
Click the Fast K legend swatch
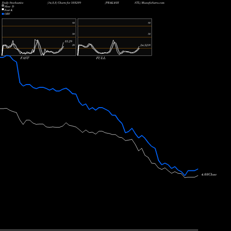tap(3, 10)
